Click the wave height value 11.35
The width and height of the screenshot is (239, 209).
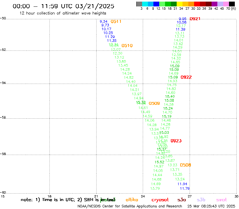112,41
